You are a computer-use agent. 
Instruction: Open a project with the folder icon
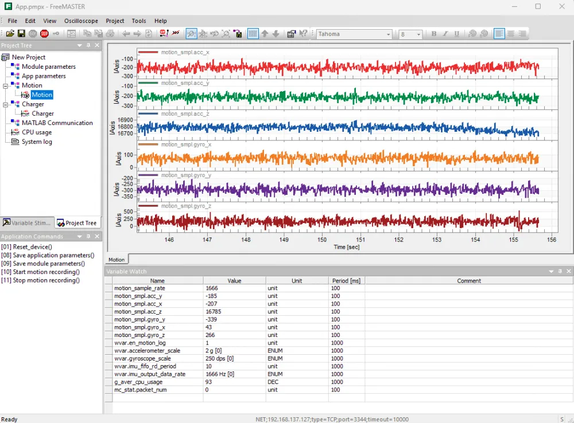(10, 34)
